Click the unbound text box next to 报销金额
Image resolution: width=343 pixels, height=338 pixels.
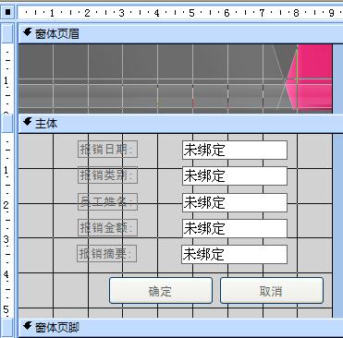coord(235,228)
